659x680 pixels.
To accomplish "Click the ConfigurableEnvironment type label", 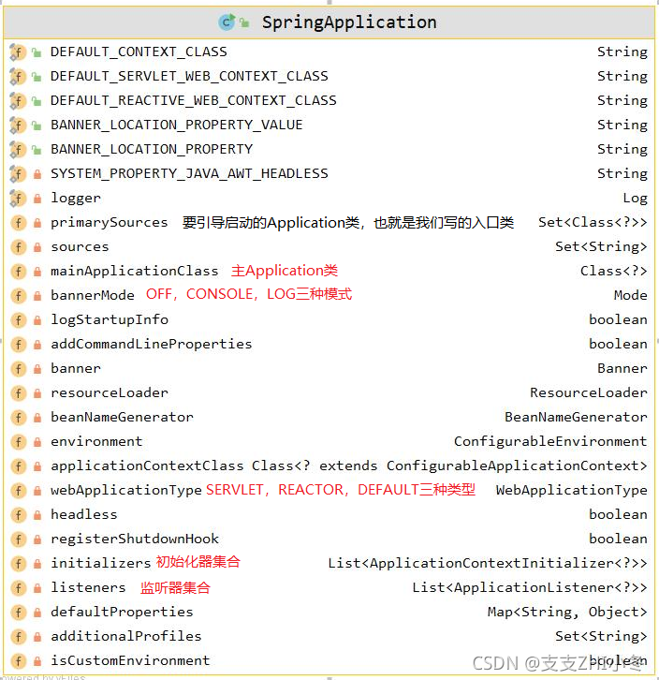I will [550, 441].
